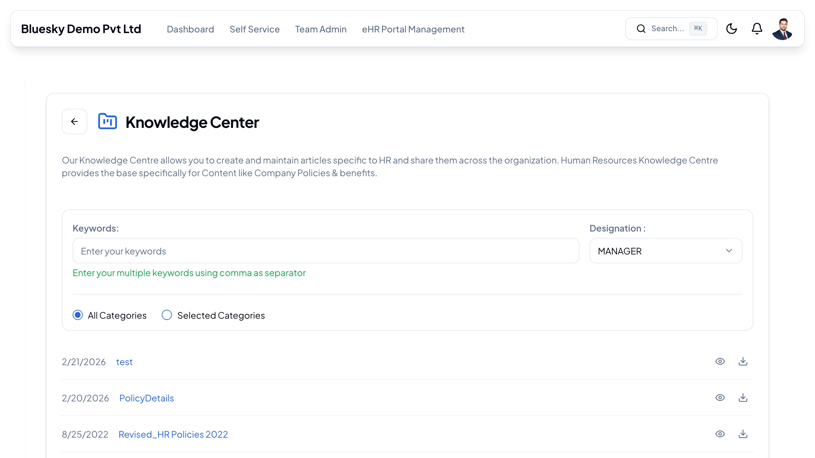The width and height of the screenshot is (815, 458).
Task: Select the Selected Categories radio button
Action: (x=167, y=315)
